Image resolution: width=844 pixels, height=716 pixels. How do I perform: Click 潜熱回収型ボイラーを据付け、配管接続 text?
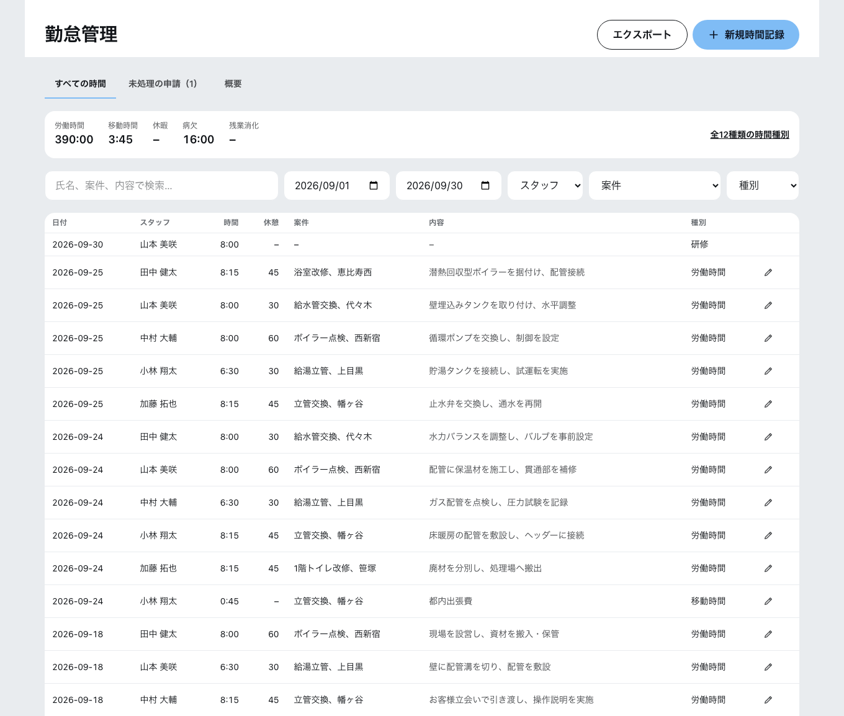506,272
